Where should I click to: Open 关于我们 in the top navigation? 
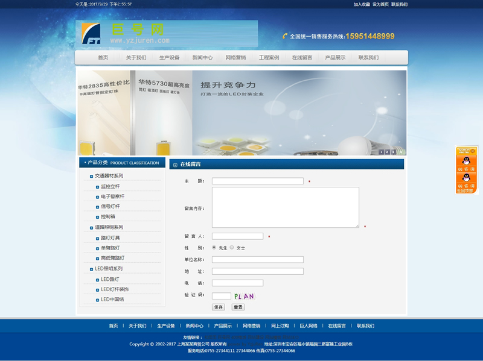click(136, 58)
